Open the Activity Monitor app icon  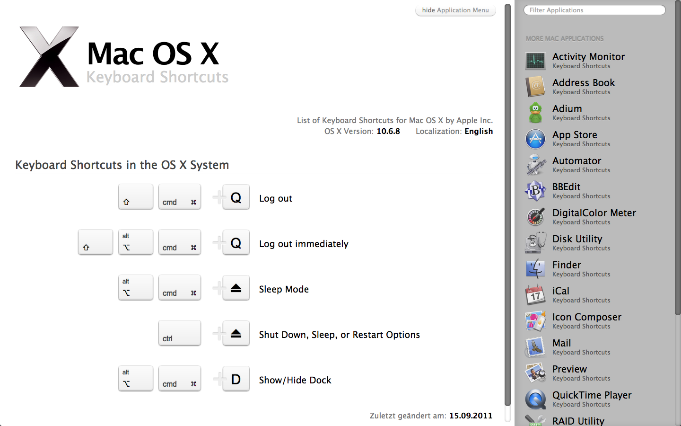point(535,61)
